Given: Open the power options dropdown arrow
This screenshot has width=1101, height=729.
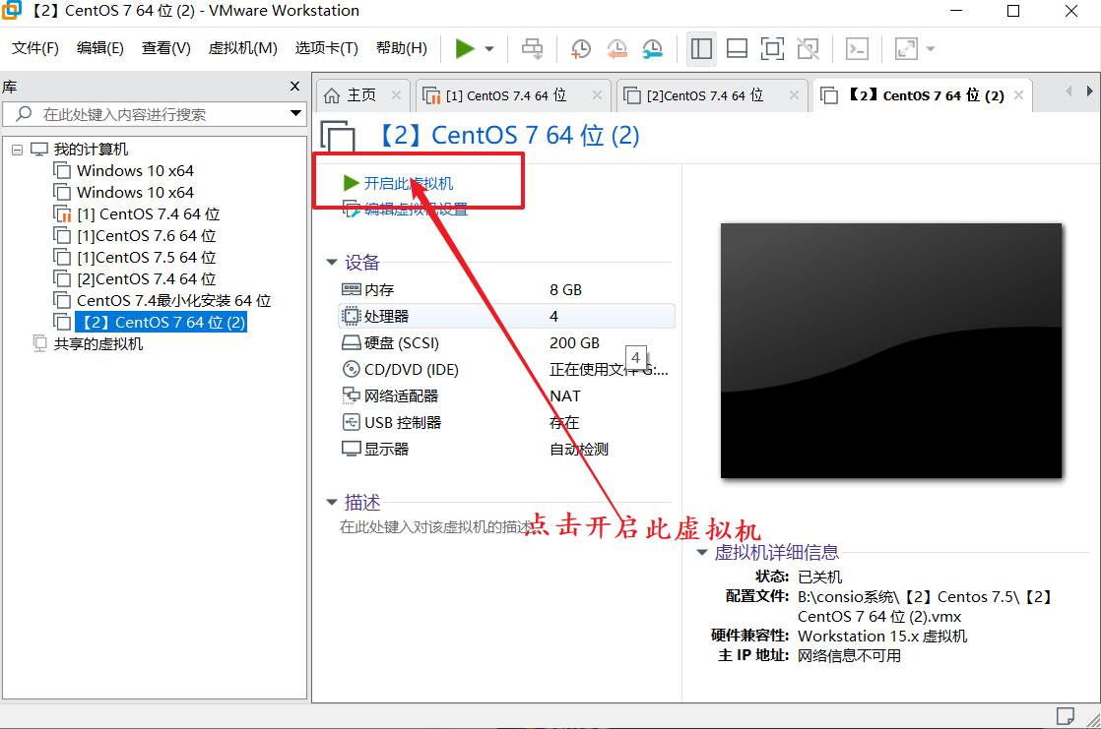Looking at the screenshot, I should click(x=489, y=49).
